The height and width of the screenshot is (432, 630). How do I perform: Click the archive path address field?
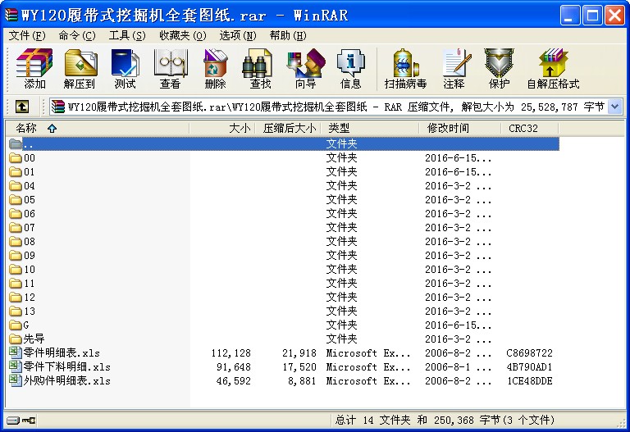coord(336,107)
